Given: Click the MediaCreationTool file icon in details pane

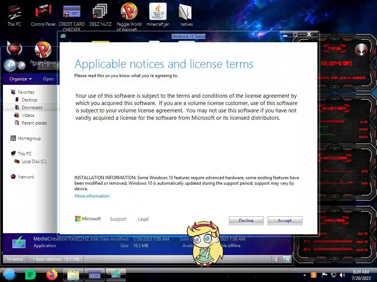Looking at the screenshot, I should point(19,242).
